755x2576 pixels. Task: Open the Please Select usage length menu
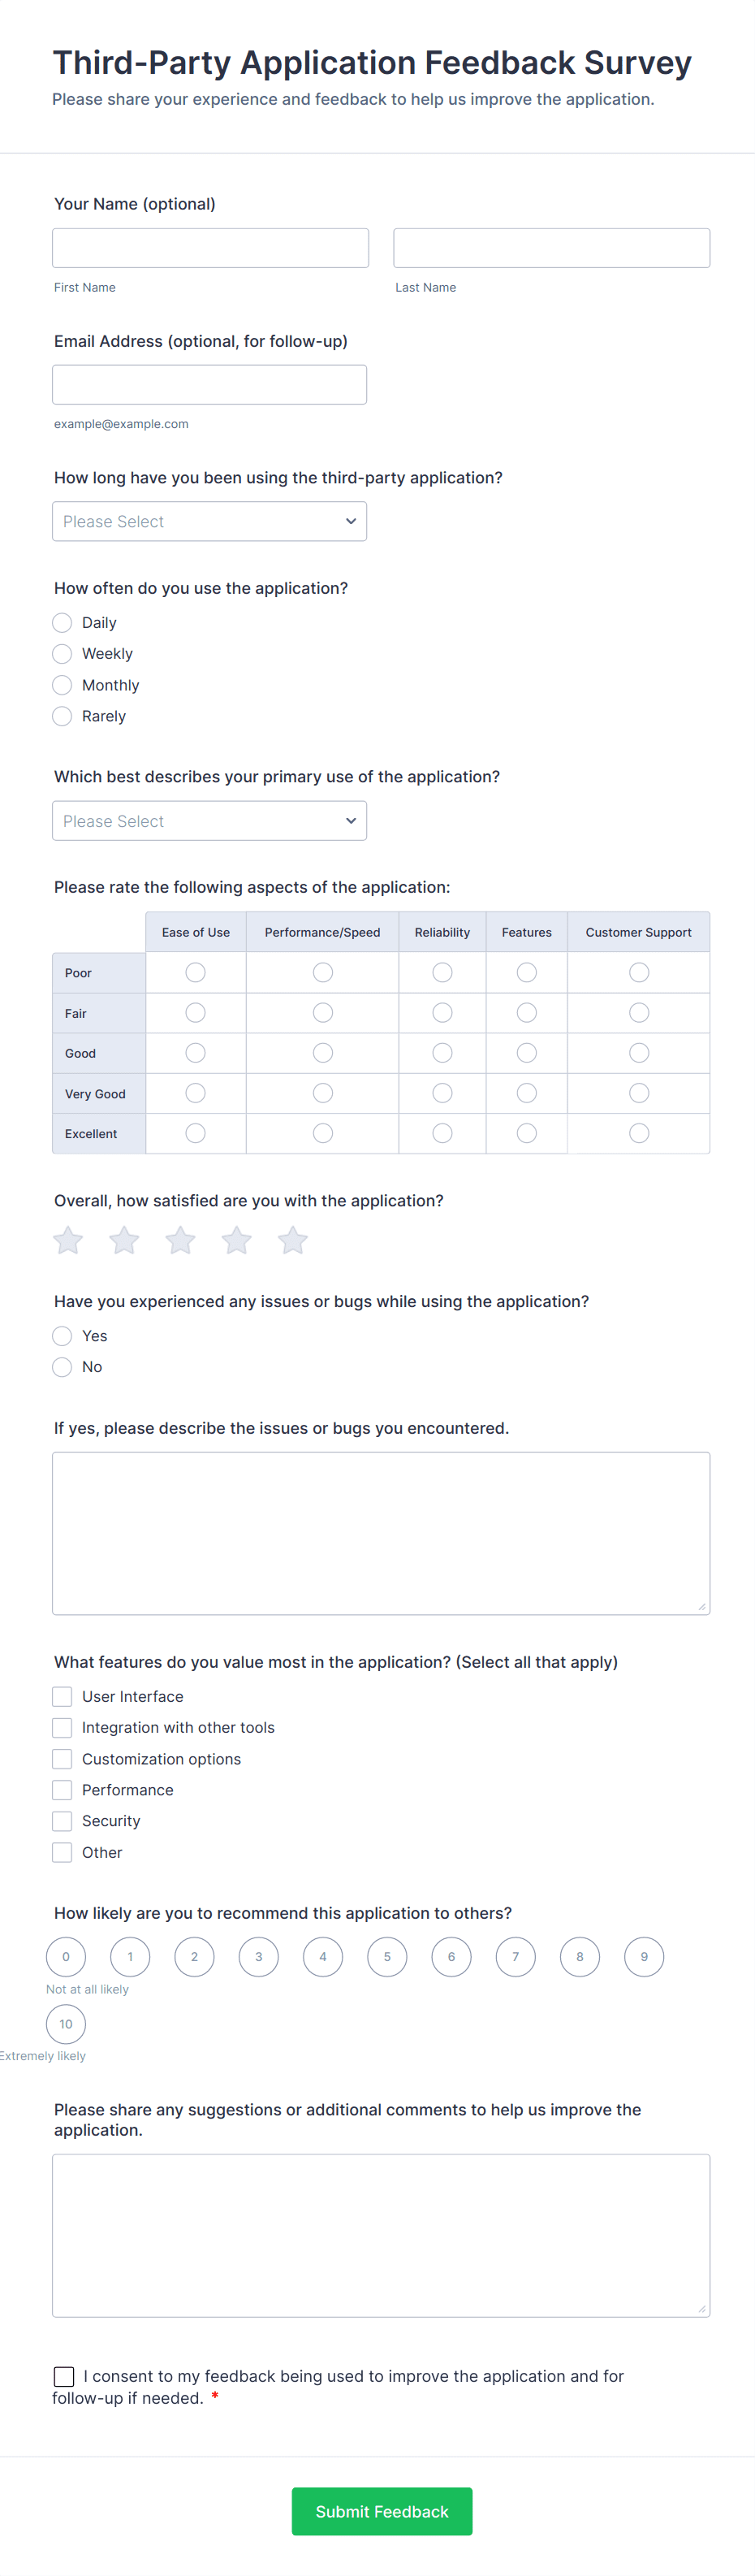(209, 520)
